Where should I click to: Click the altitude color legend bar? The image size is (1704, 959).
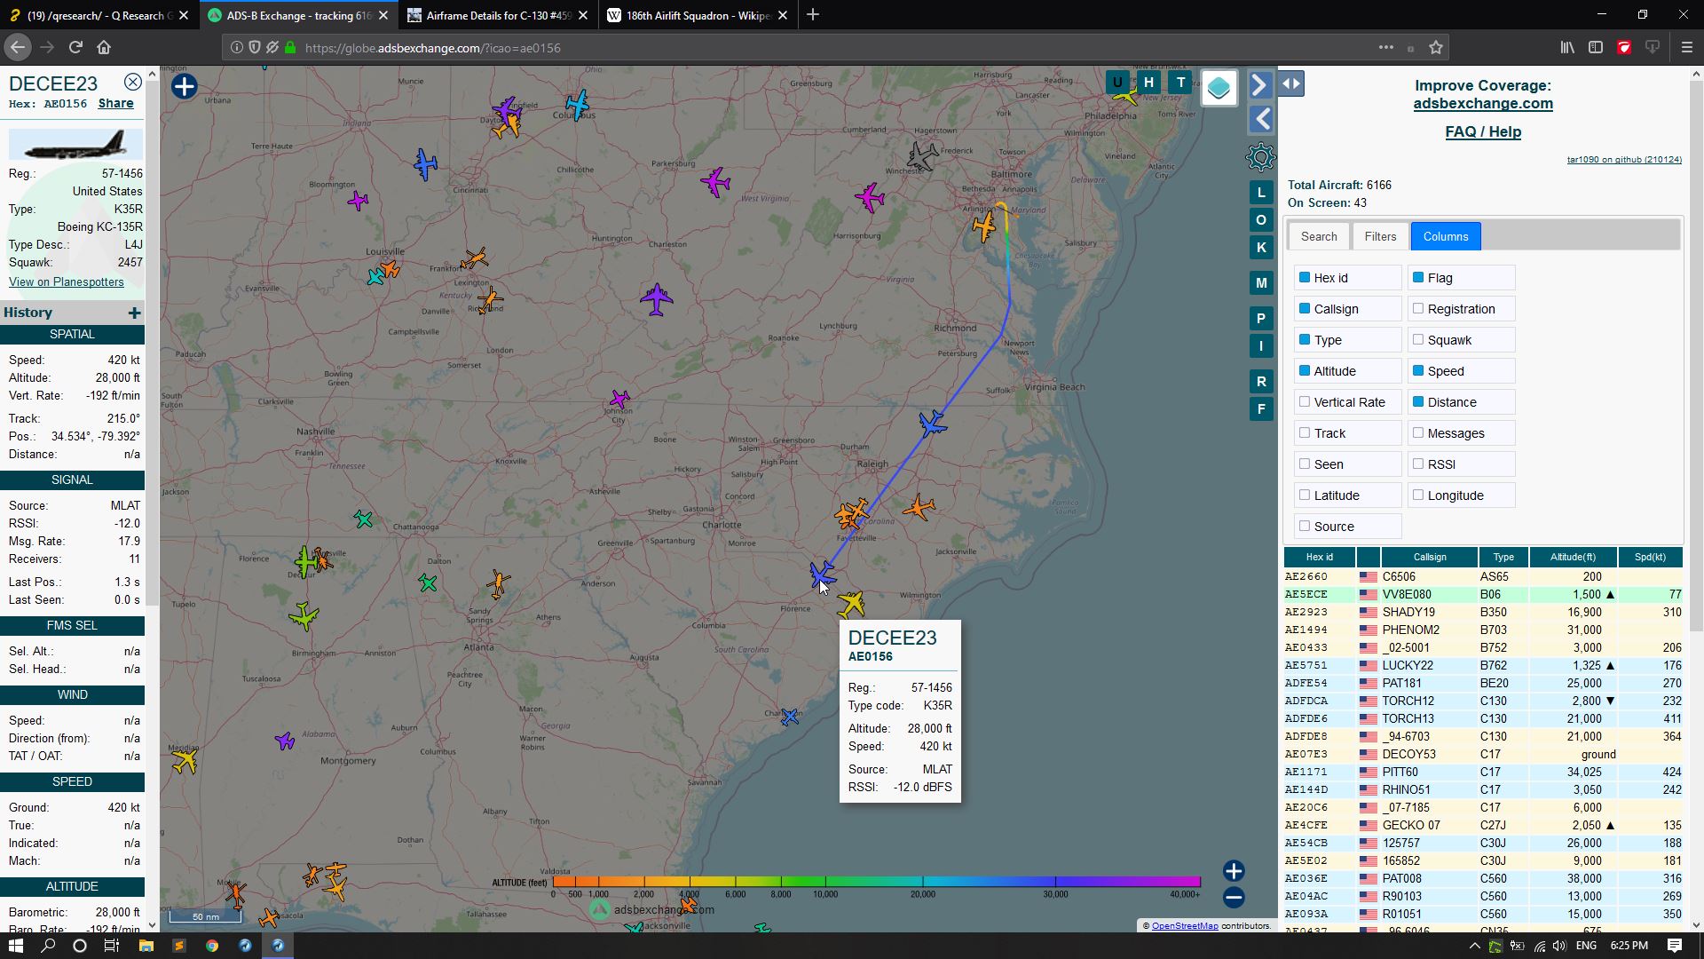(876, 882)
